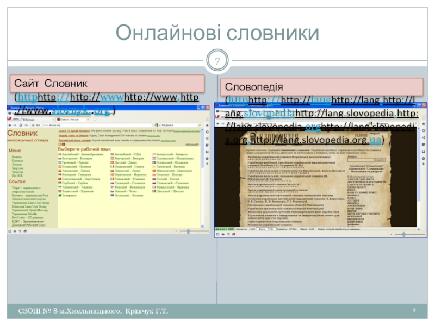Screen dimensions: 435x326
Task: Select the 'Словник :: Начало' tab
Action: tap(73, 119)
